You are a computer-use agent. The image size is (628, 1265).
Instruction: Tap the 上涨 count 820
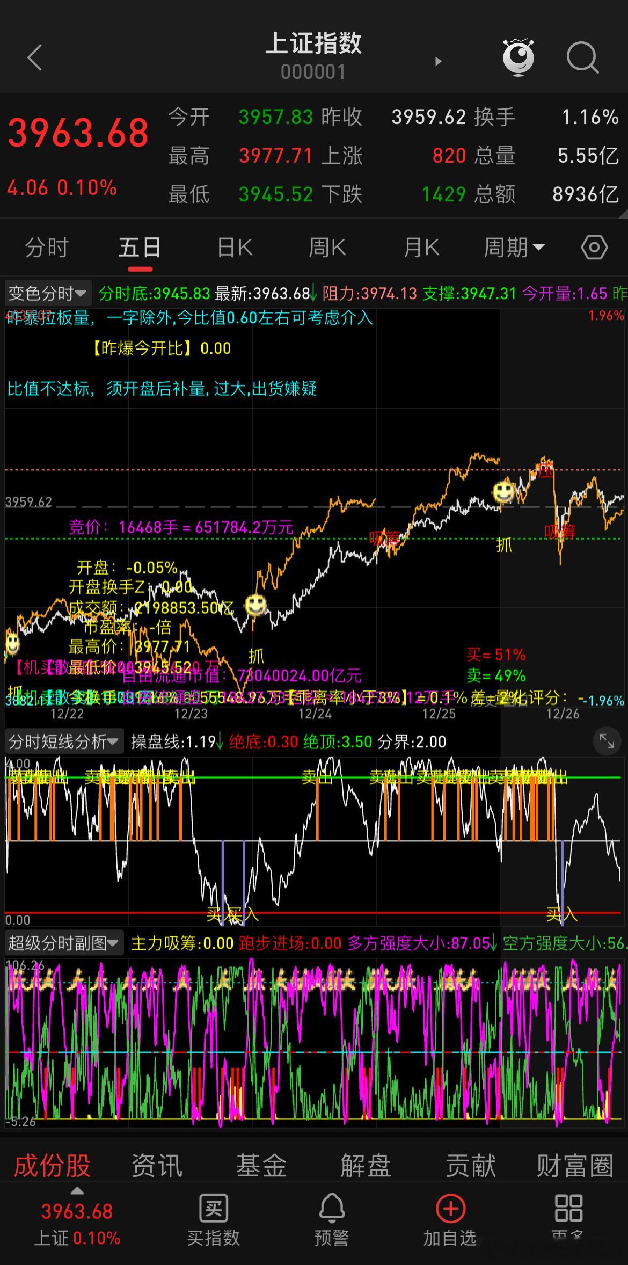(449, 156)
